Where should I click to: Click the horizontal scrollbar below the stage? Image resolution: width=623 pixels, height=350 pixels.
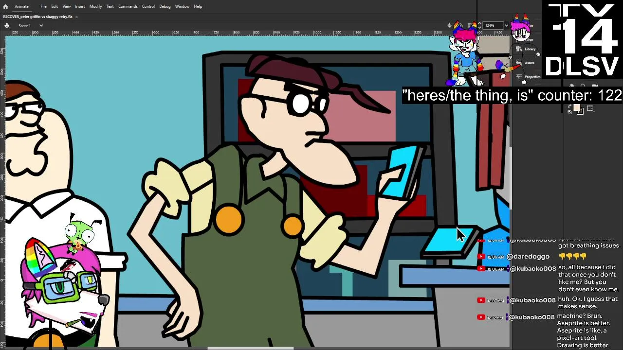click(251, 348)
